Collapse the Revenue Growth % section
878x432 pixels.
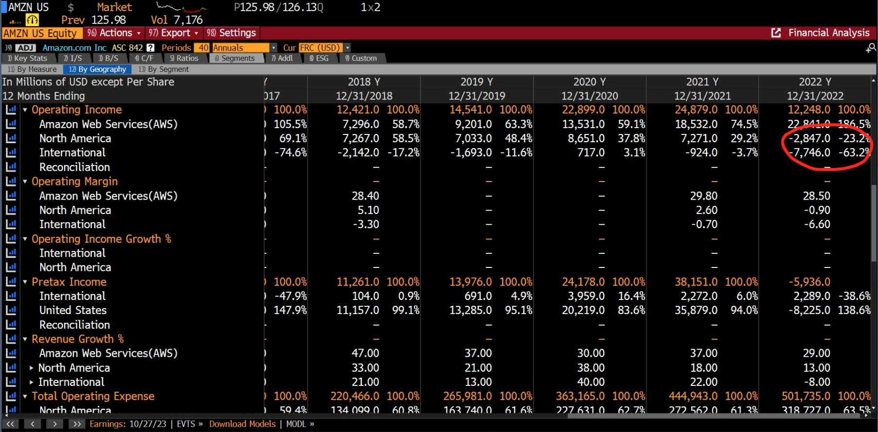[25, 340]
